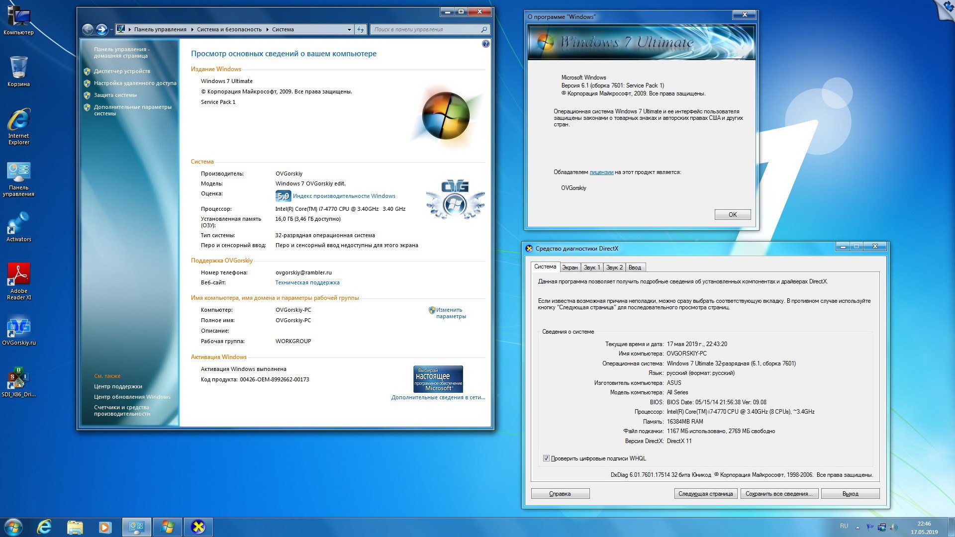Launch the Adobe Reader XI desktop shortcut
955x537 pixels.
click(x=18, y=281)
